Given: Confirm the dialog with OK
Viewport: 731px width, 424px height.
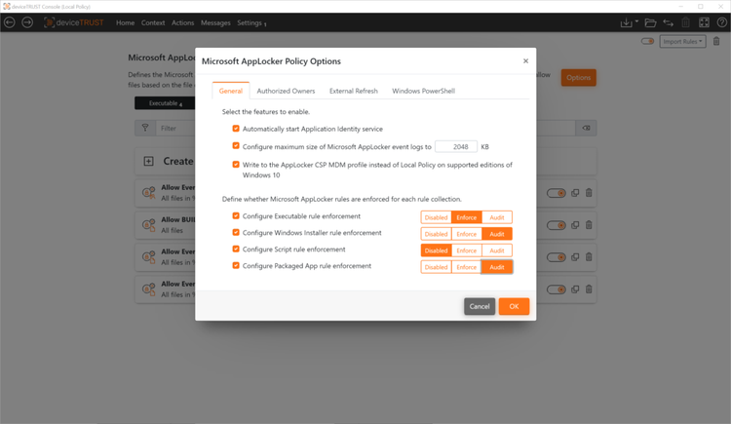Looking at the screenshot, I should point(514,306).
